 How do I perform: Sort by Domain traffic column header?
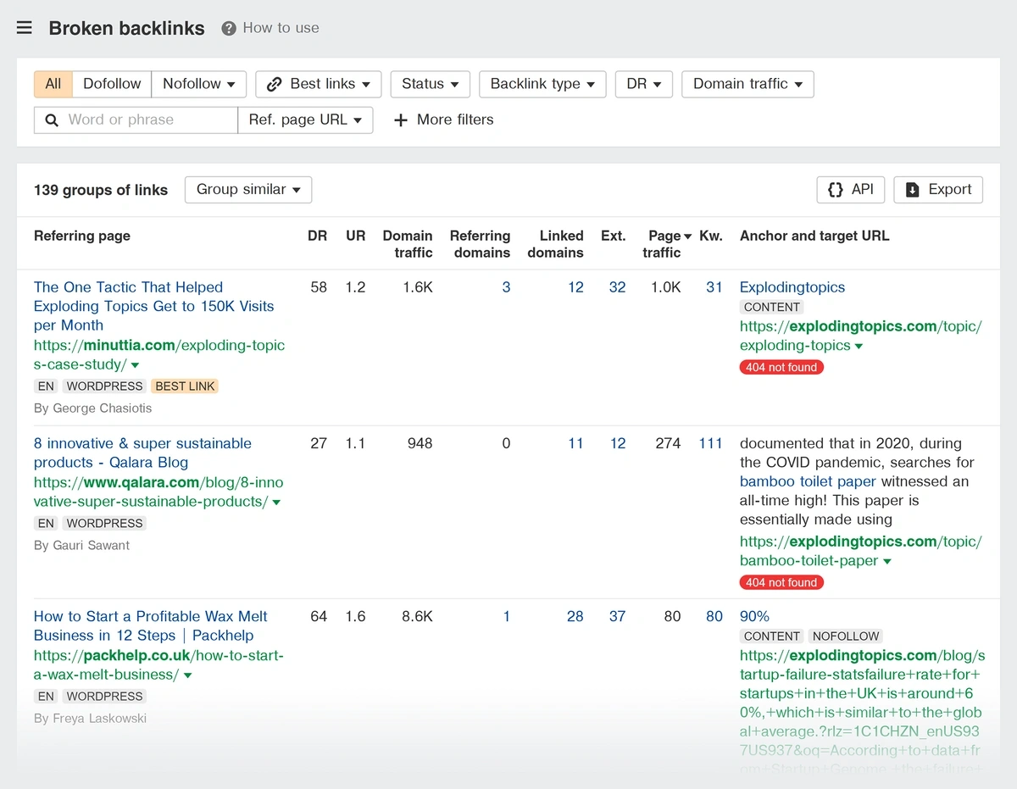[408, 244]
